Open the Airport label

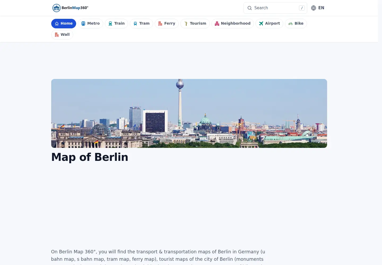(272, 23)
